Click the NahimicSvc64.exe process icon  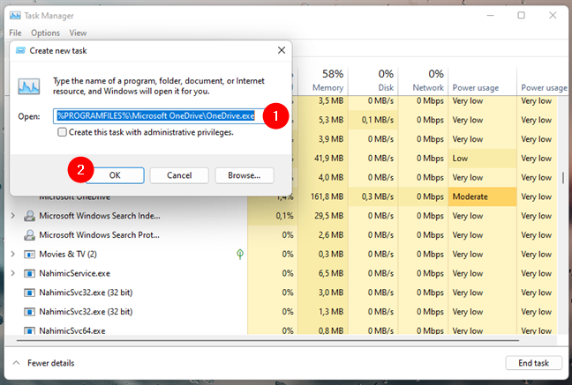[30, 331]
